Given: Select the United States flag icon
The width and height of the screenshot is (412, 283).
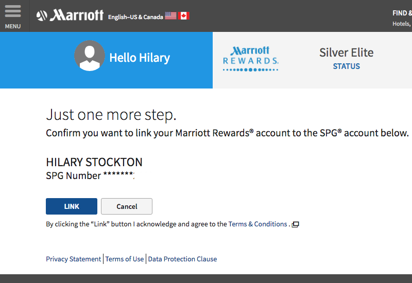Looking at the screenshot, I should pos(170,16).
